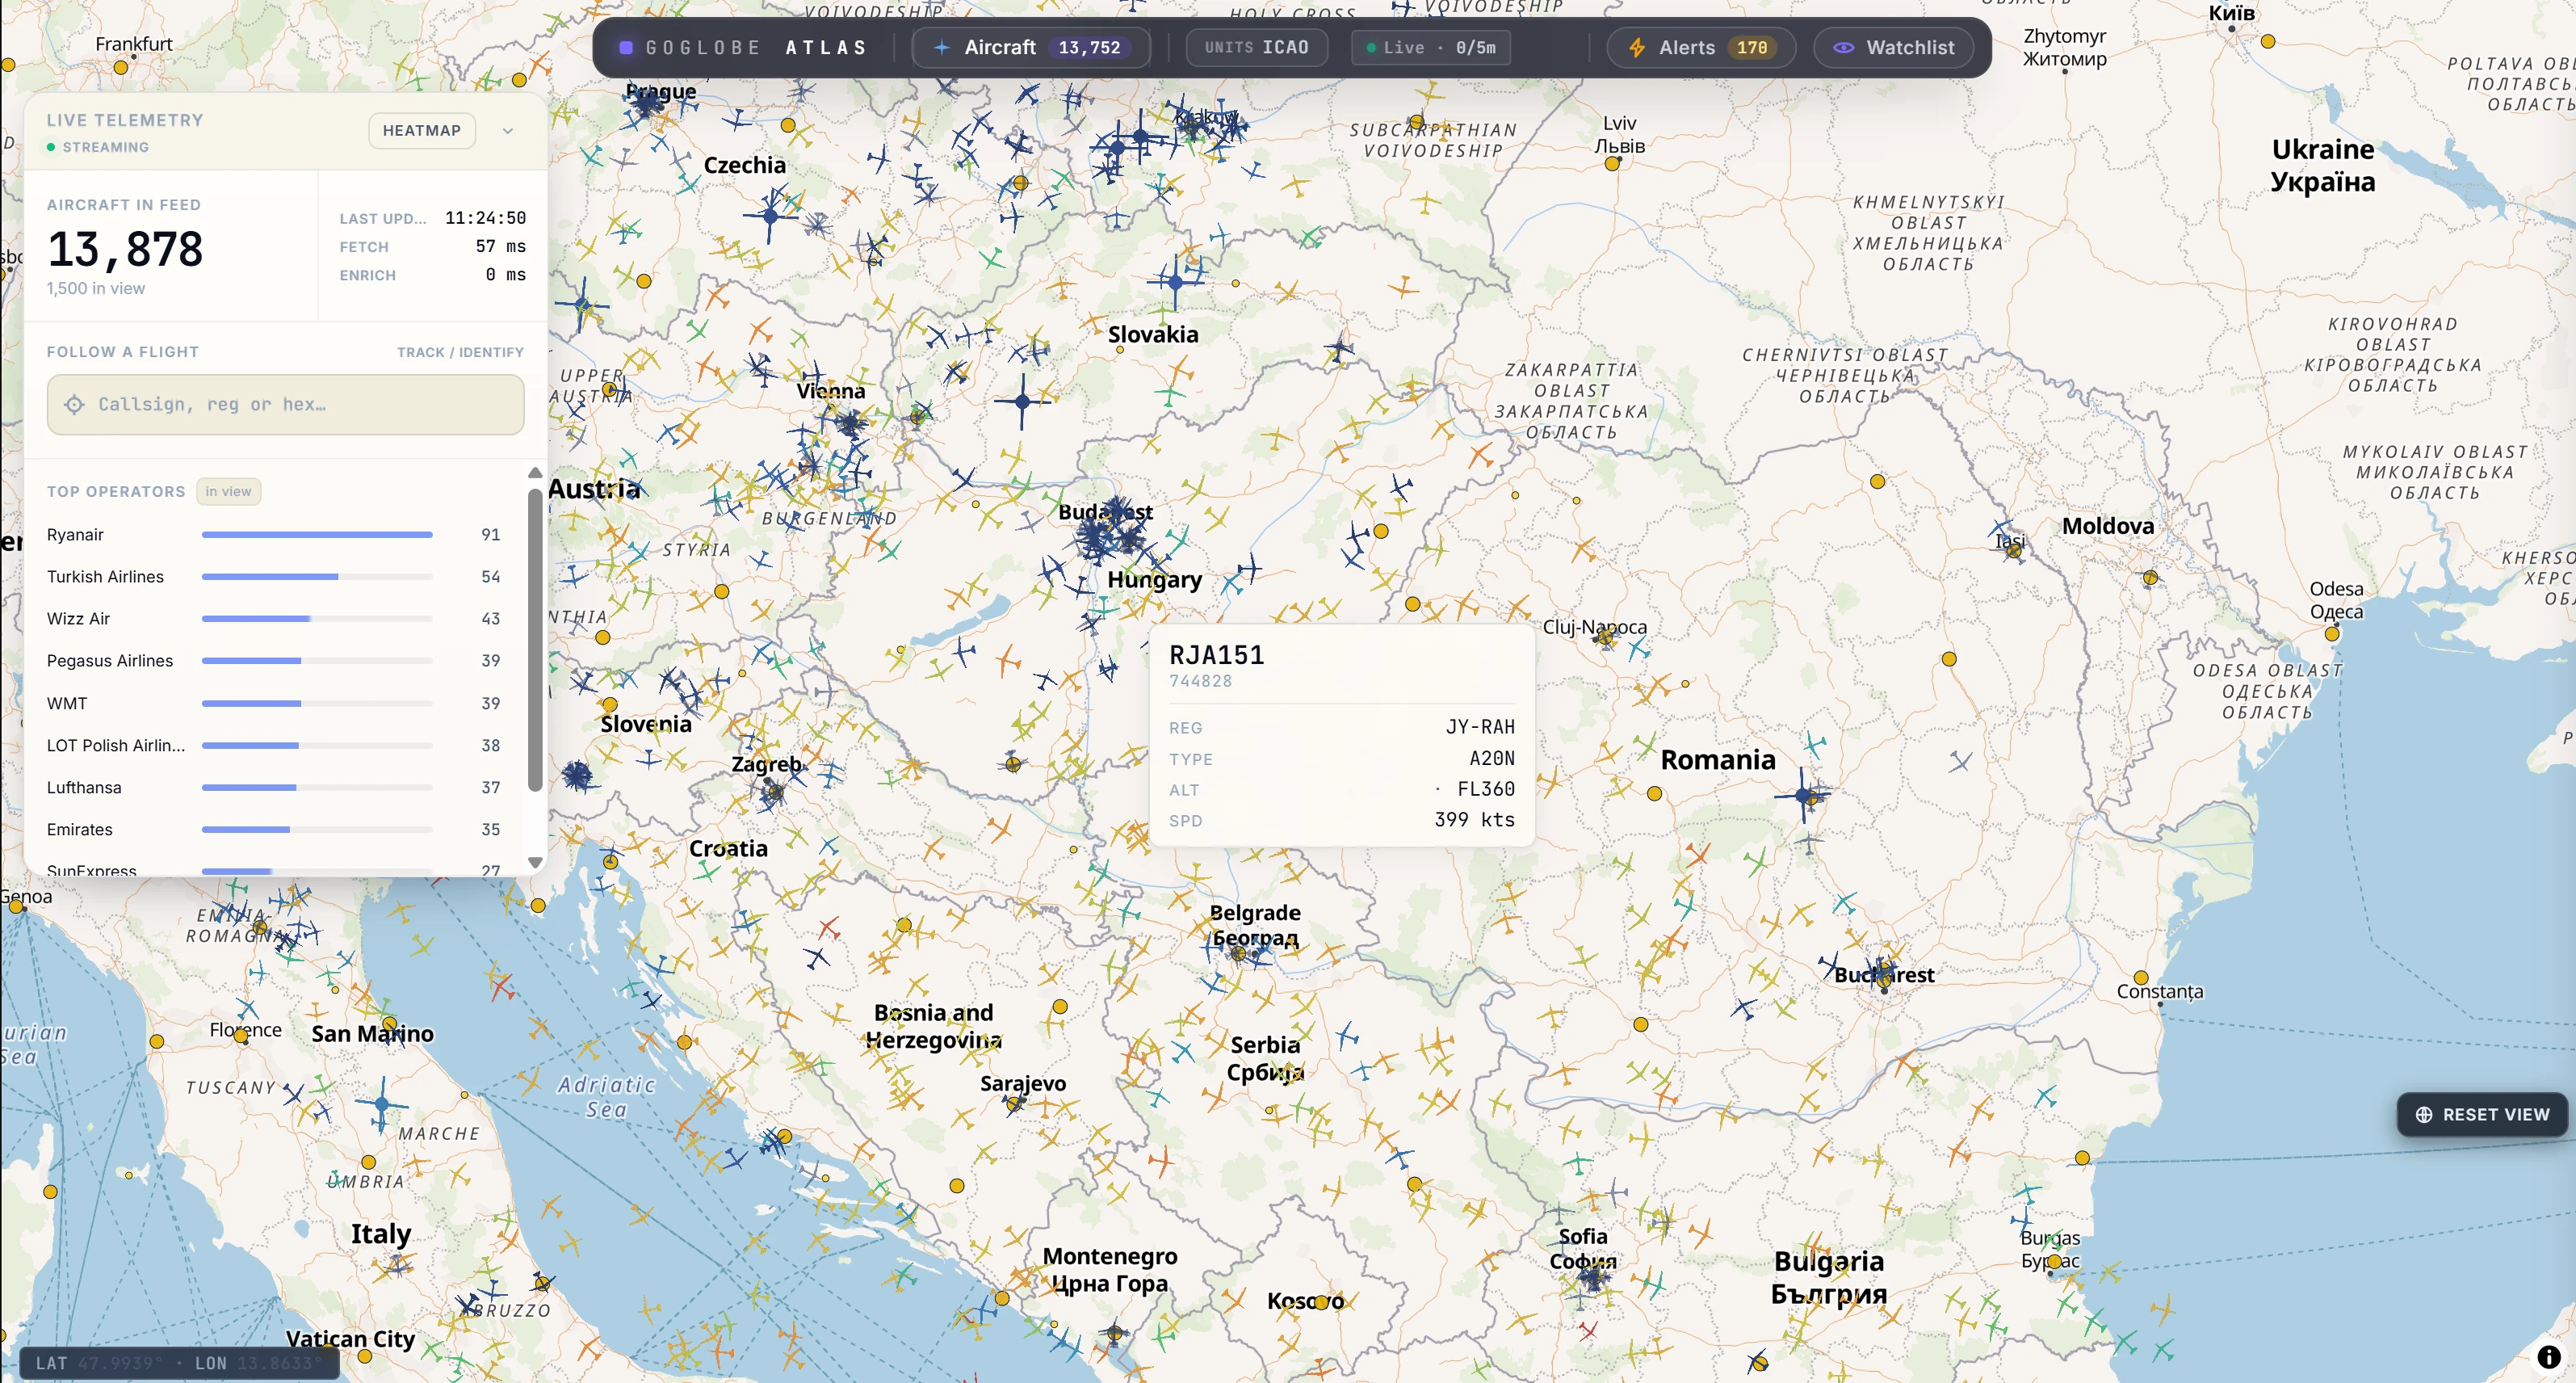
Task: Click the Aircraft plane icon in top bar
Action: pyautogui.click(x=942, y=48)
